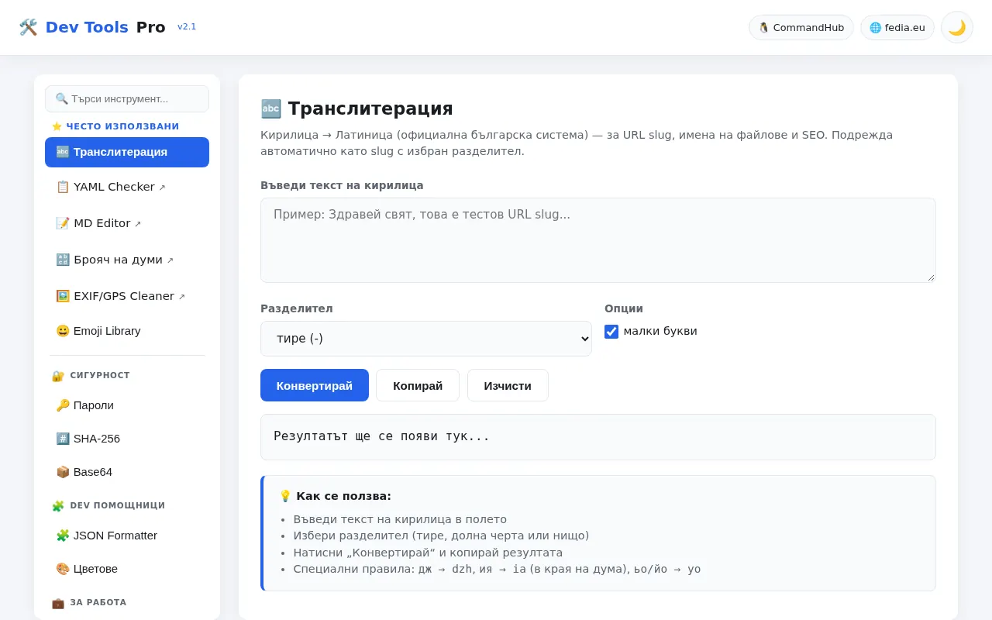Screen dimensions: 992x620
Task: Click the palette icon beside Цветове
Action: [x=63, y=569]
